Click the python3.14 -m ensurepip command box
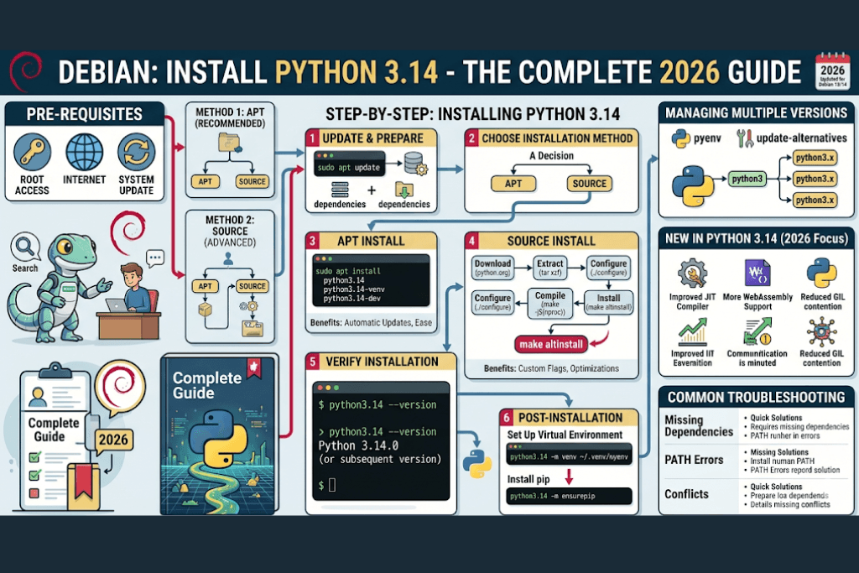859x573 pixels. pos(569,496)
